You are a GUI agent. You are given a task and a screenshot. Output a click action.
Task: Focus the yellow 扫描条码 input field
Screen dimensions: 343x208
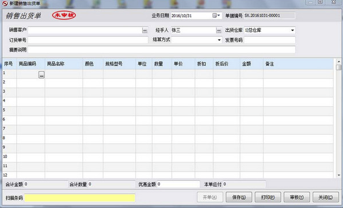[79, 198]
